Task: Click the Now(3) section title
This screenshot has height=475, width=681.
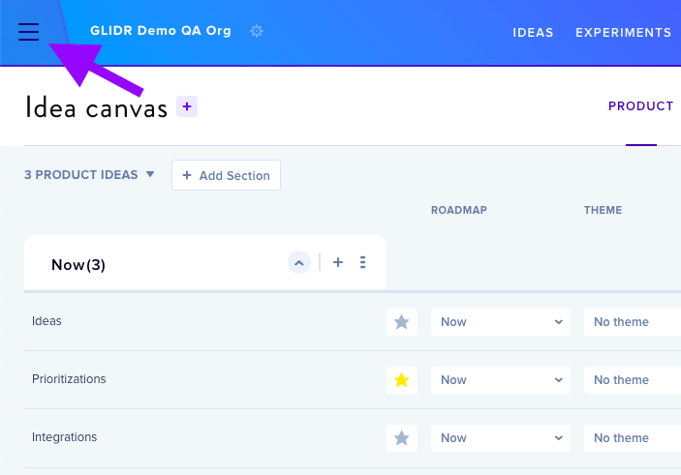Action: (78, 265)
